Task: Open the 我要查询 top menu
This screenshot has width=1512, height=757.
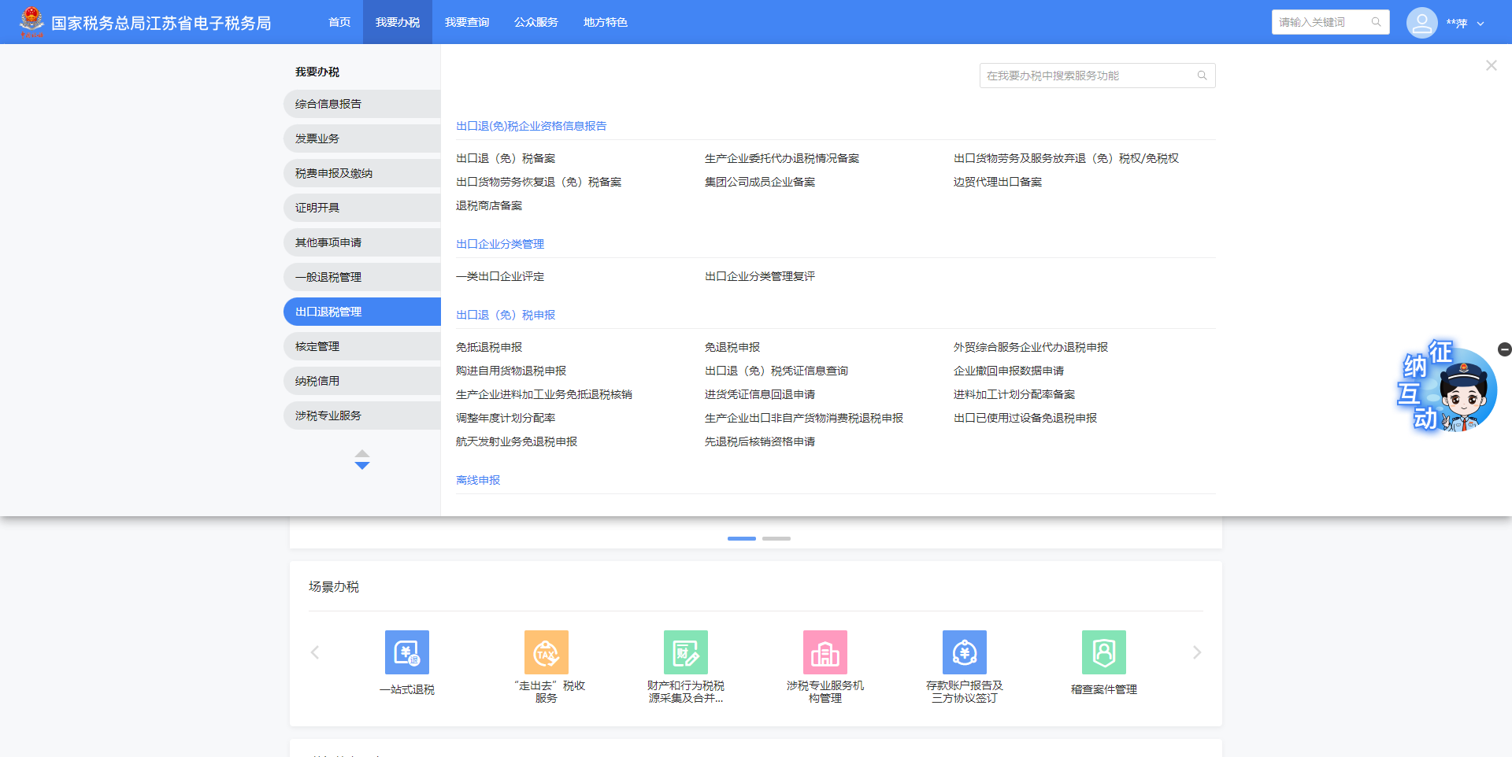Action: click(x=466, y=22)
